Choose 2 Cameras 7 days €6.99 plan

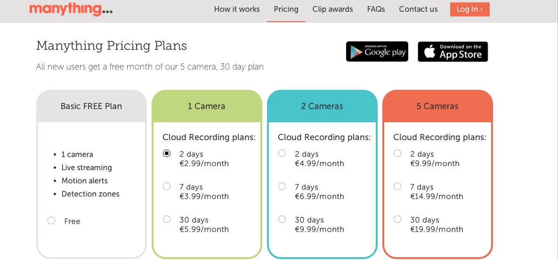pyautogui.click(x=282, y=186)
